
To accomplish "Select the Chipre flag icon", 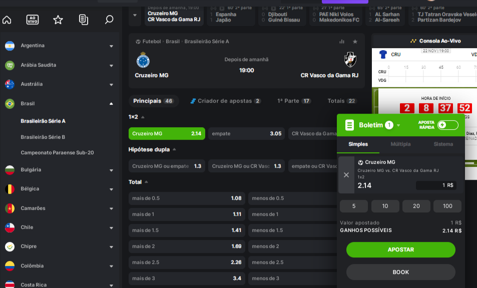I will pyautogui.click(x=10, y=246).
